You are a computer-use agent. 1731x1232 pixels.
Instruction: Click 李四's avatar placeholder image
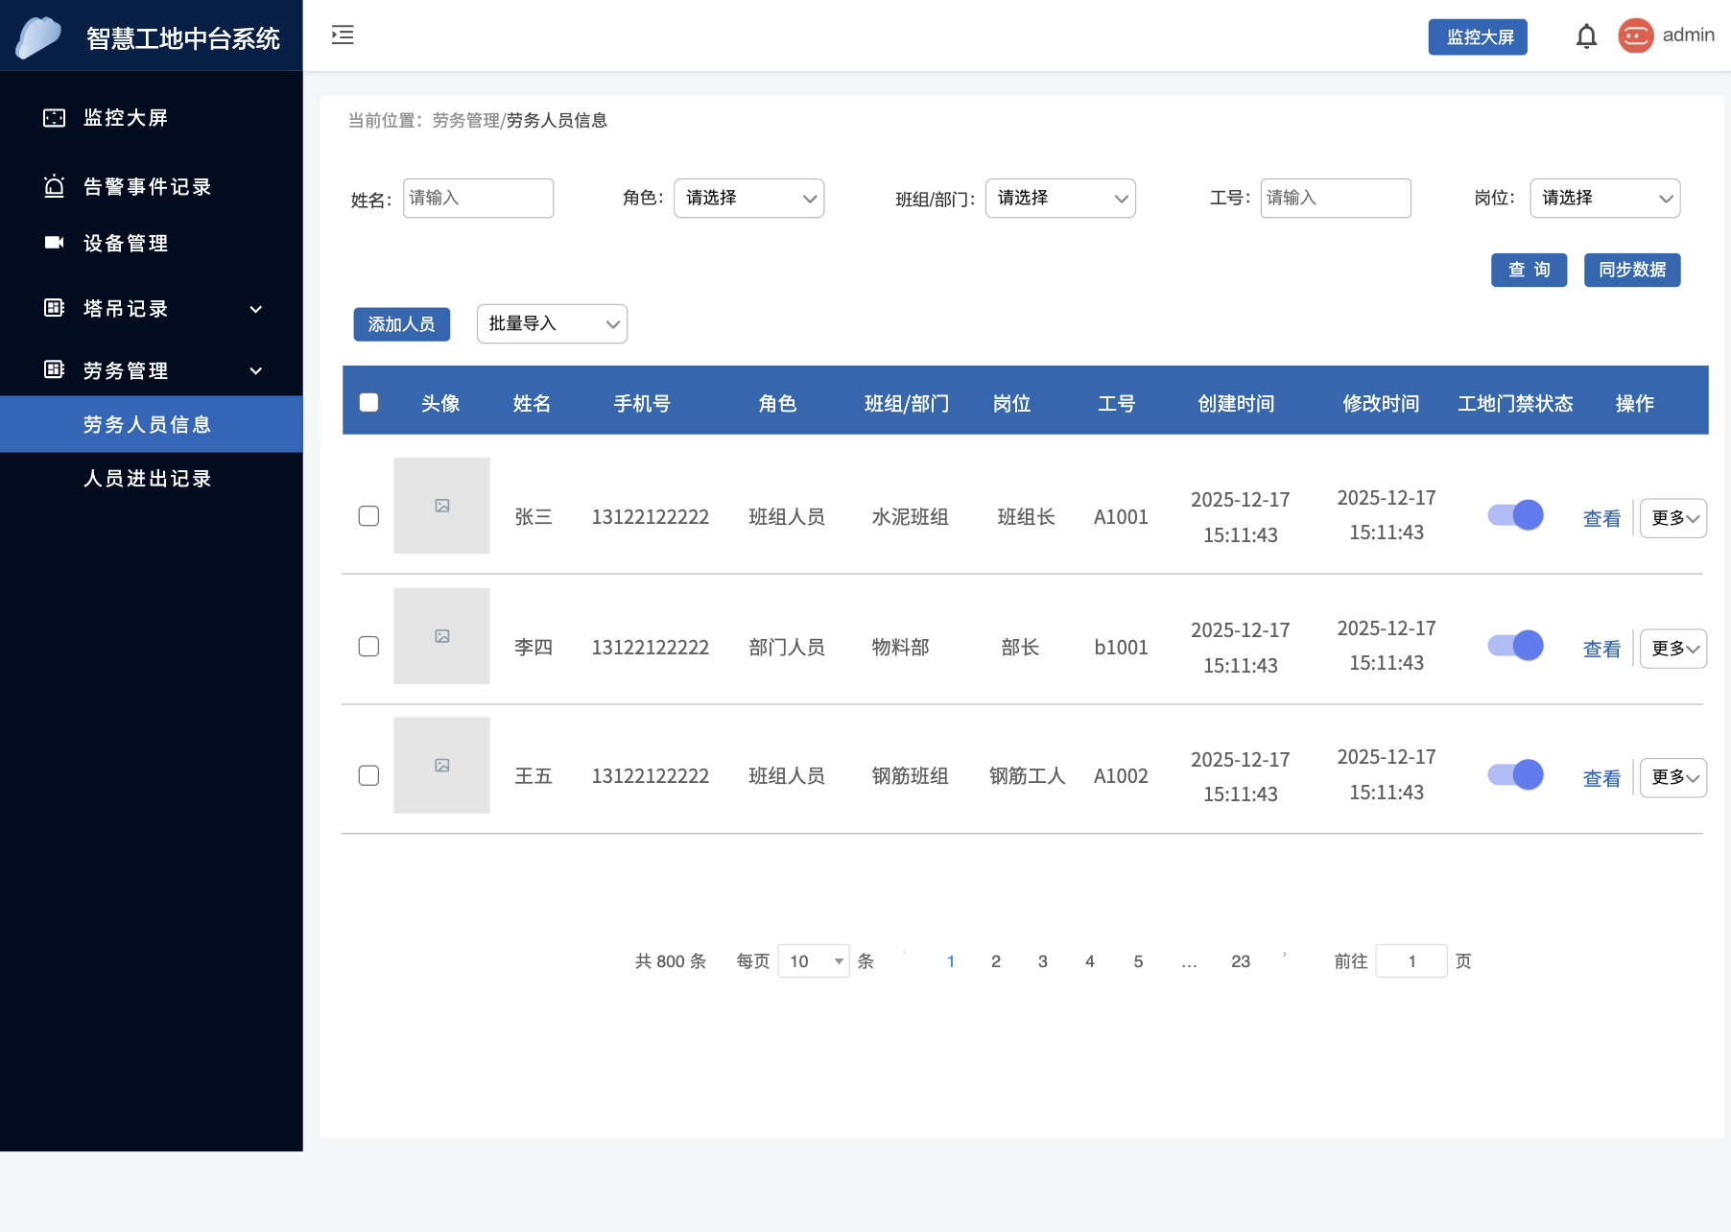441,636
